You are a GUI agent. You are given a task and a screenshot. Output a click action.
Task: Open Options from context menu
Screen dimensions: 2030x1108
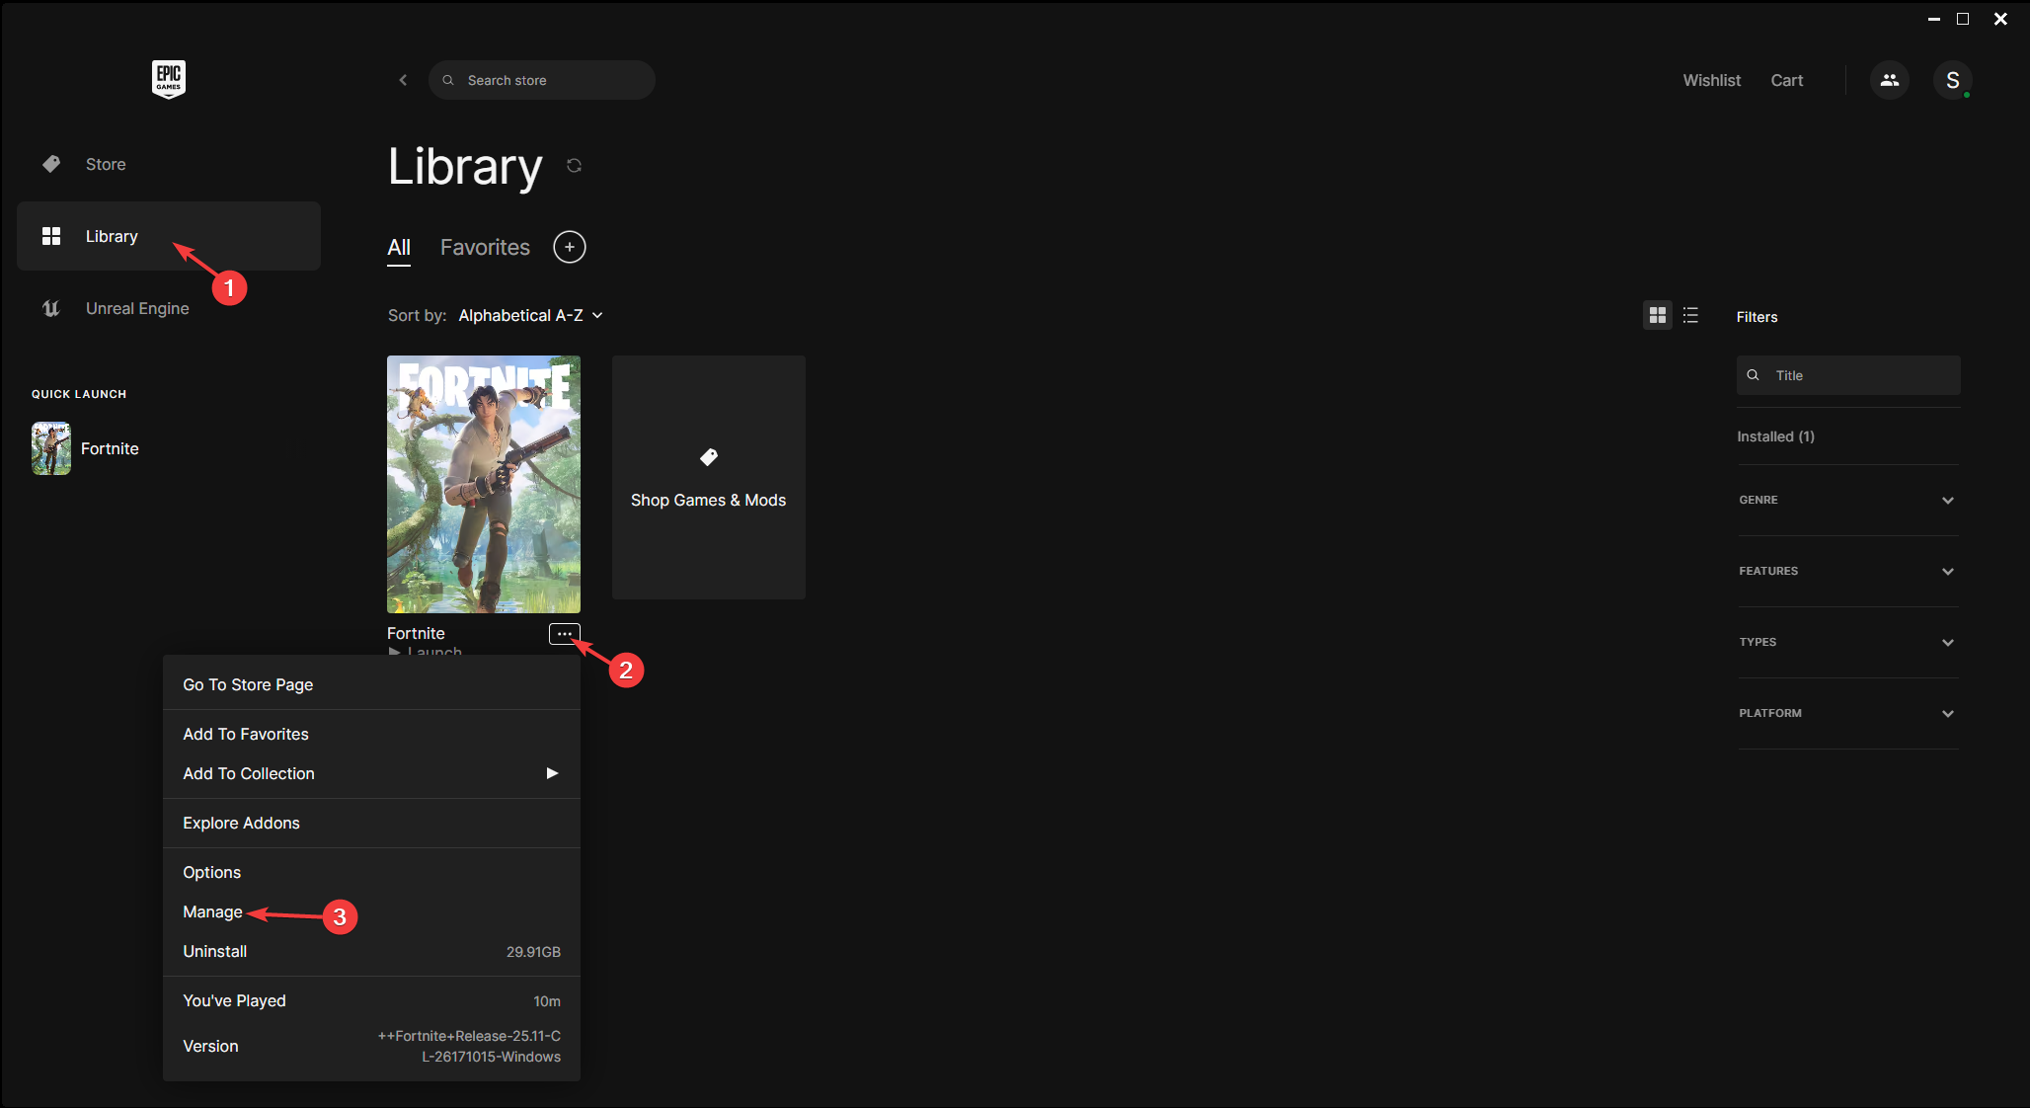[371, 872]
